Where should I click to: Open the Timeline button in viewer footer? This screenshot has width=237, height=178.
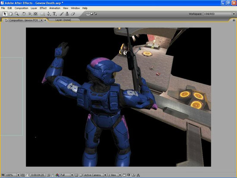(134, 175)
